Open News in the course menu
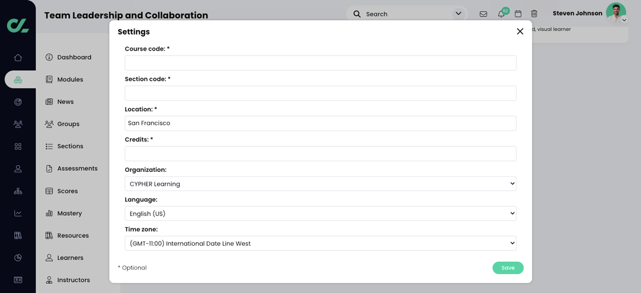 tap(60, 102)
